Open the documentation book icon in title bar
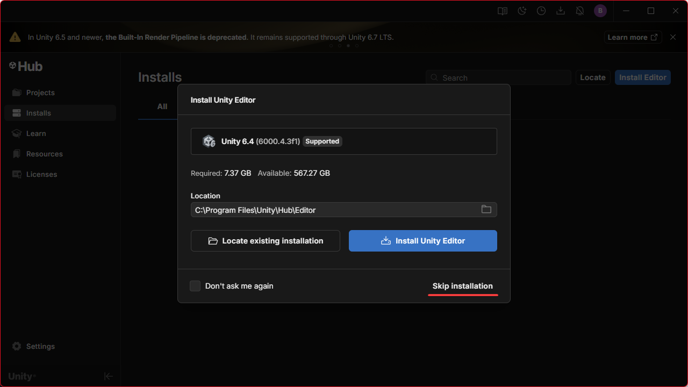Screen dimensions: 688x387 [x=503, y=11]
